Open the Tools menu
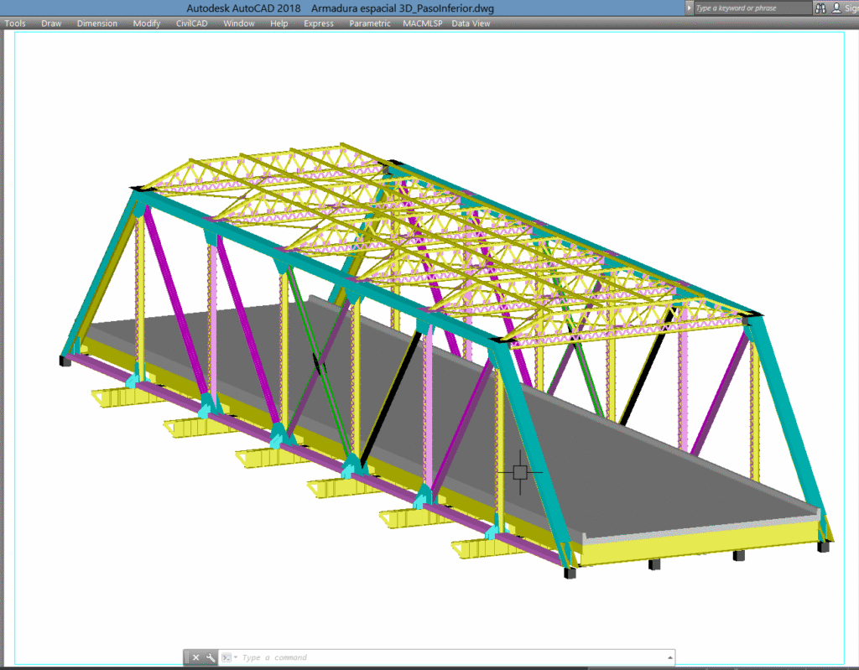The width and height of the screenshot is (859, 670). pyautogui.click(x=15, y=23)
